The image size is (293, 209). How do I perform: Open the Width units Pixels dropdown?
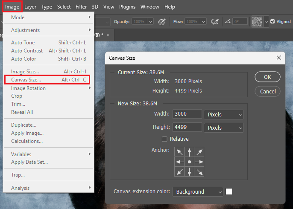(224, 114)
